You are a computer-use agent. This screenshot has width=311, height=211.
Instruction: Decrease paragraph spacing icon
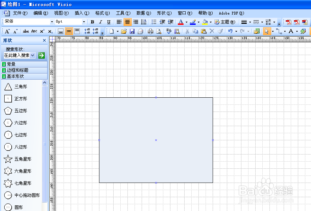coord(87,31)
